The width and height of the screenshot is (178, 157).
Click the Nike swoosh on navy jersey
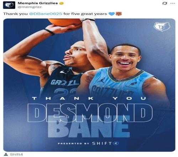[x=63, y=72]
